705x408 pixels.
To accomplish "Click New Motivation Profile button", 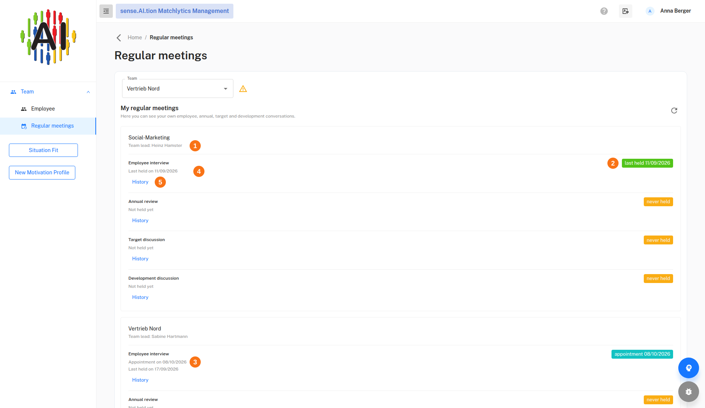I will pyautogui.click(x=42, y=172).
